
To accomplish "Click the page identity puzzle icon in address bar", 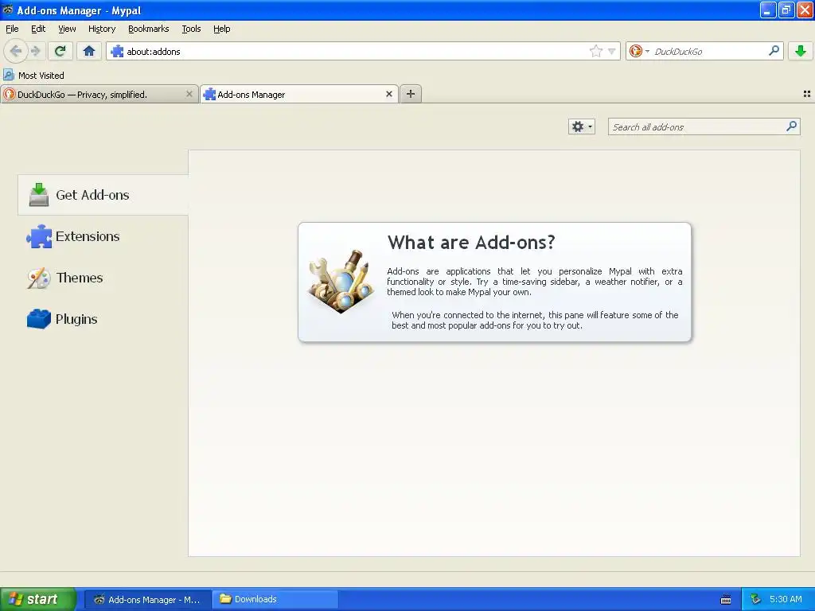I will click(117, 51).
